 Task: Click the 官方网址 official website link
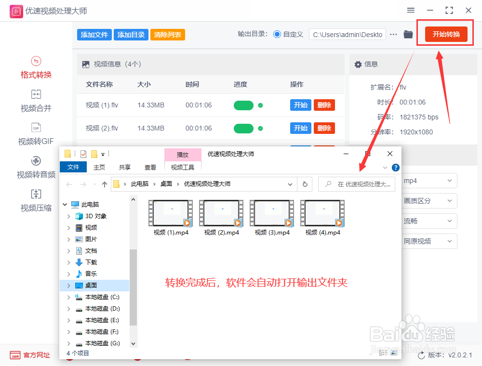[x=30, y=355]
